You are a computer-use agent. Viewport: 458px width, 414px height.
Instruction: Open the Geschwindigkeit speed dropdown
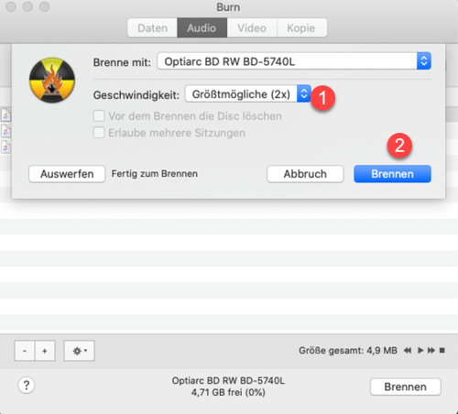pyautogui.click(x=248, y=93)
